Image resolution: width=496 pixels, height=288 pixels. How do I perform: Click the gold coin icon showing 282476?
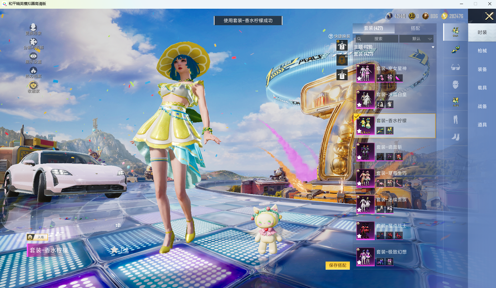pyautogui.click(x=444, y=16)
